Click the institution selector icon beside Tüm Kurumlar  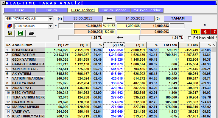point(9,26)
